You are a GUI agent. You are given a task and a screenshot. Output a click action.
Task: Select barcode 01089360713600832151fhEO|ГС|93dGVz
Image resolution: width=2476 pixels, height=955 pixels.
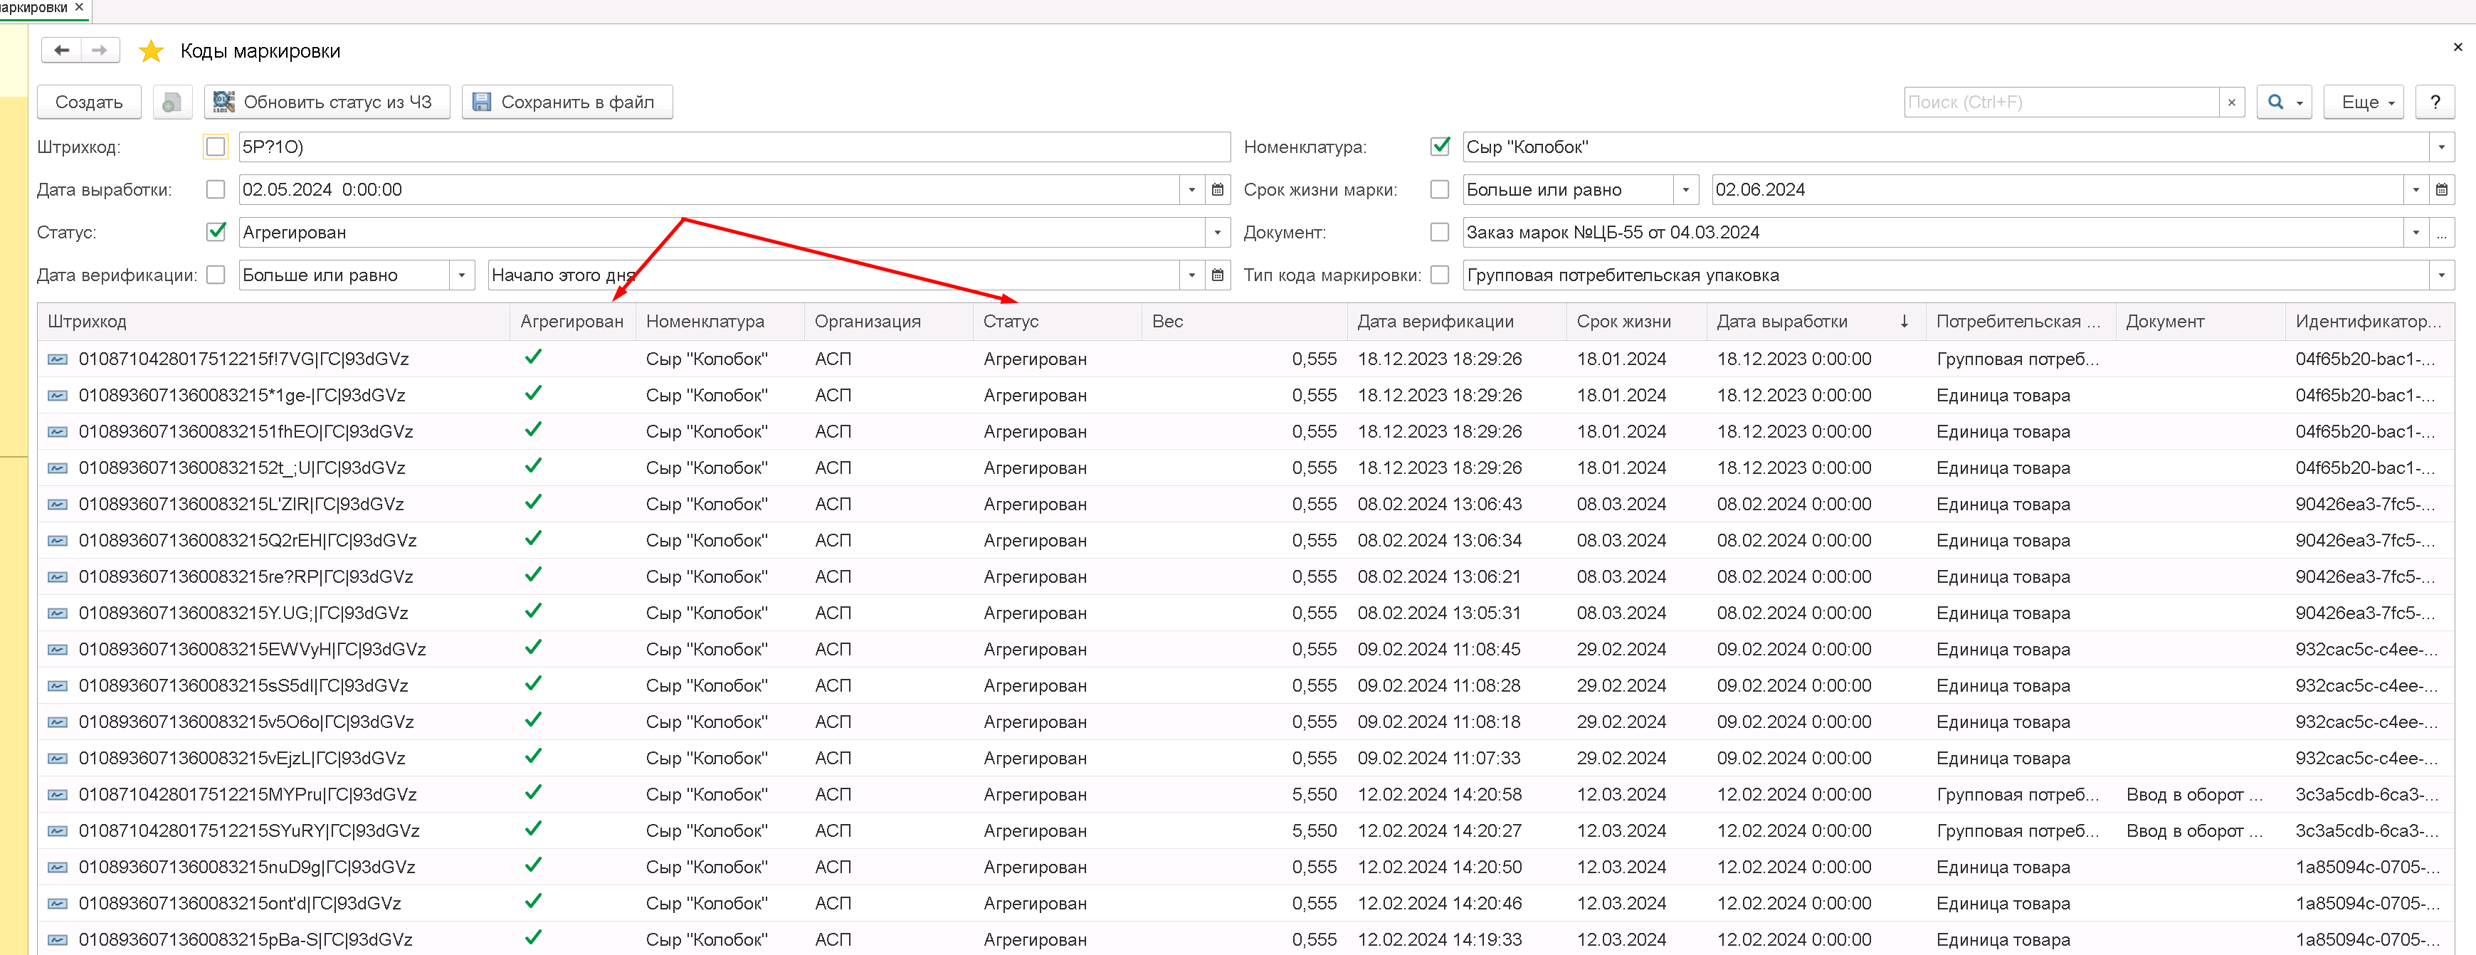(x=246, y=433)
